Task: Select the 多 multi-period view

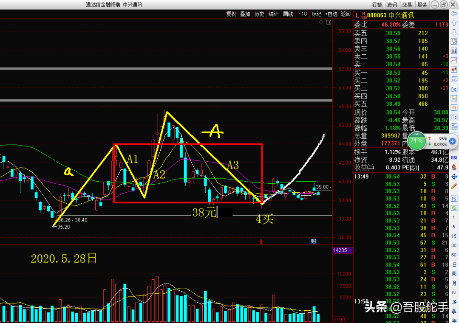Action: 454,302
